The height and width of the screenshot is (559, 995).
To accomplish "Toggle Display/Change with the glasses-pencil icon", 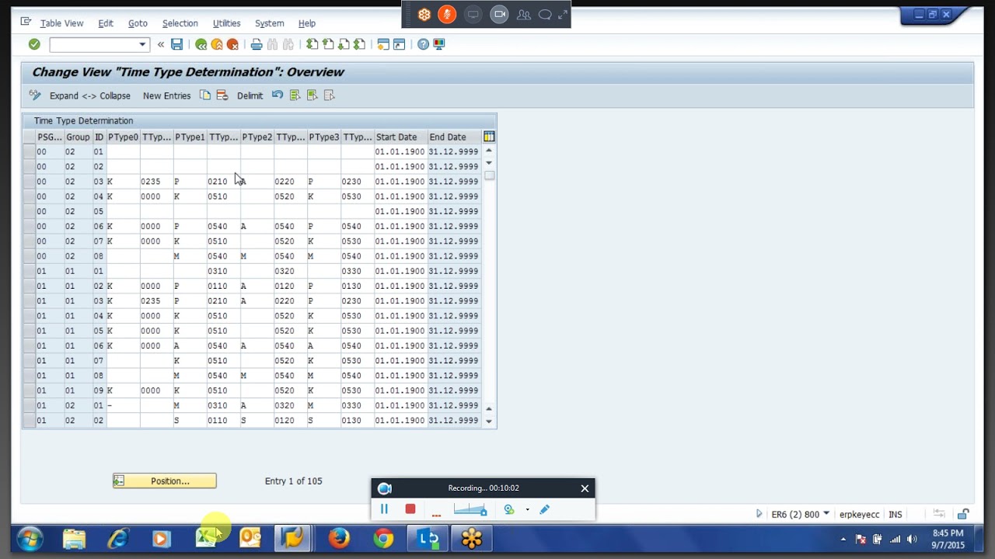I will tap(35, 95).
